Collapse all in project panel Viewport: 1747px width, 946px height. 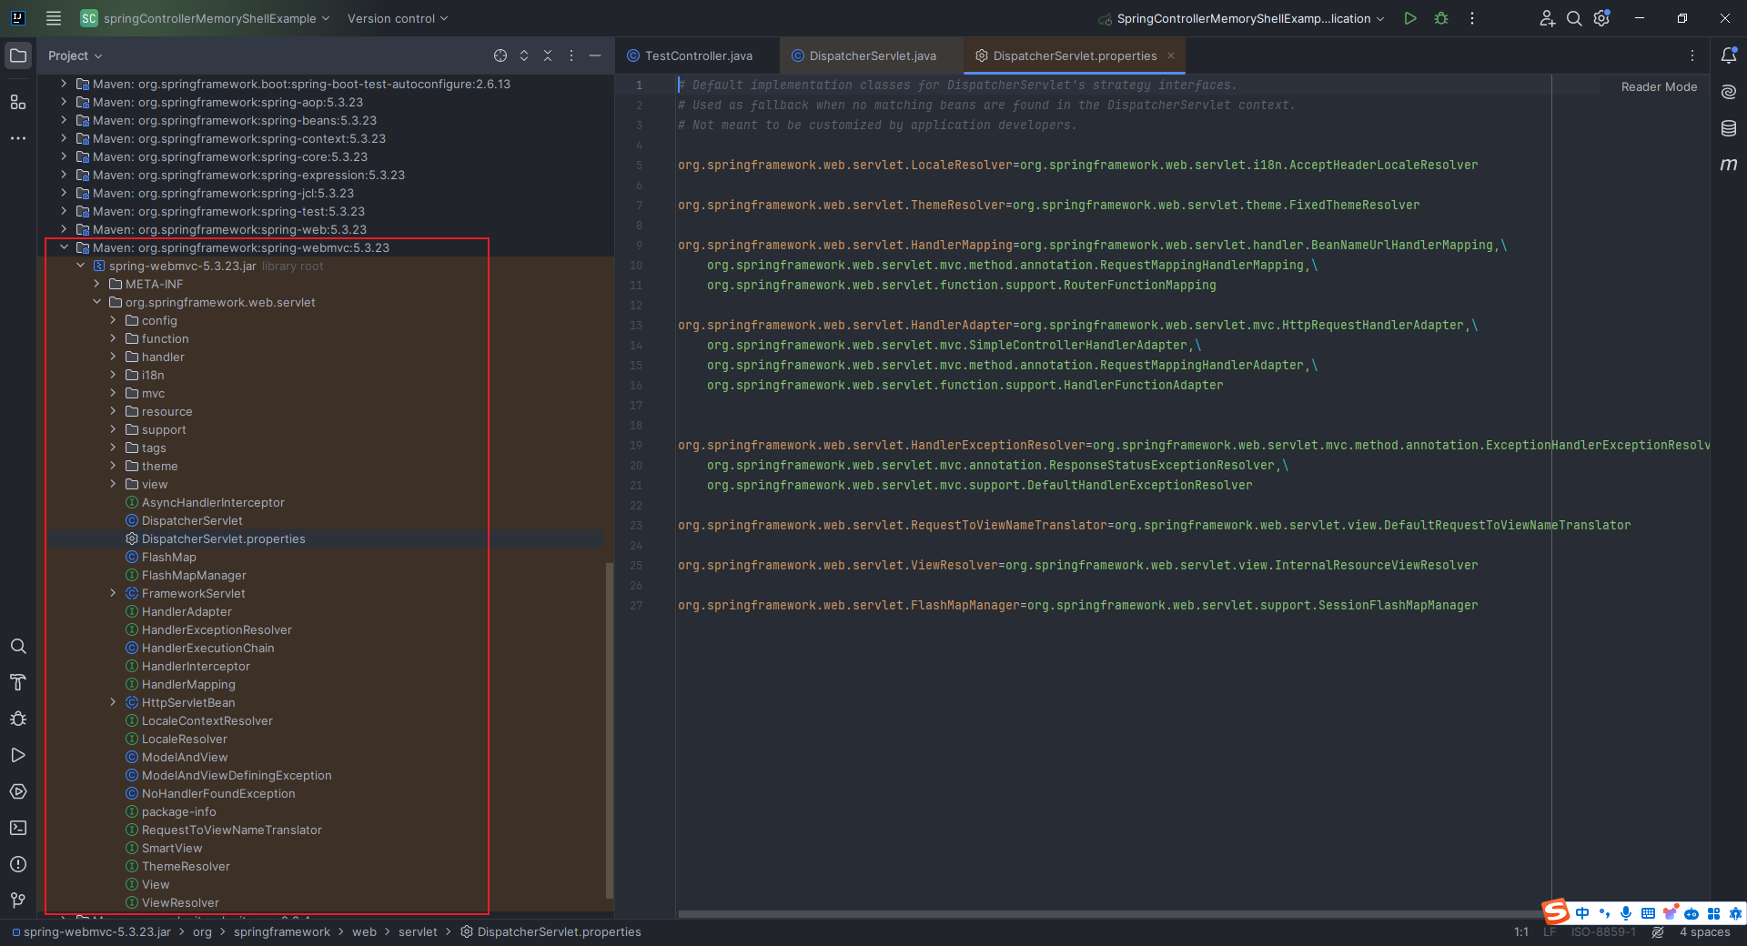pyautogui.click(x=548, y=55)
